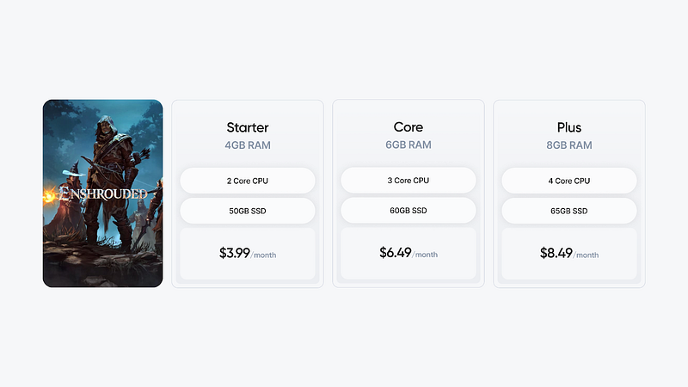688x387 pixels.
Task: Click the $6.49 price amount
Action: coord(396,253)
